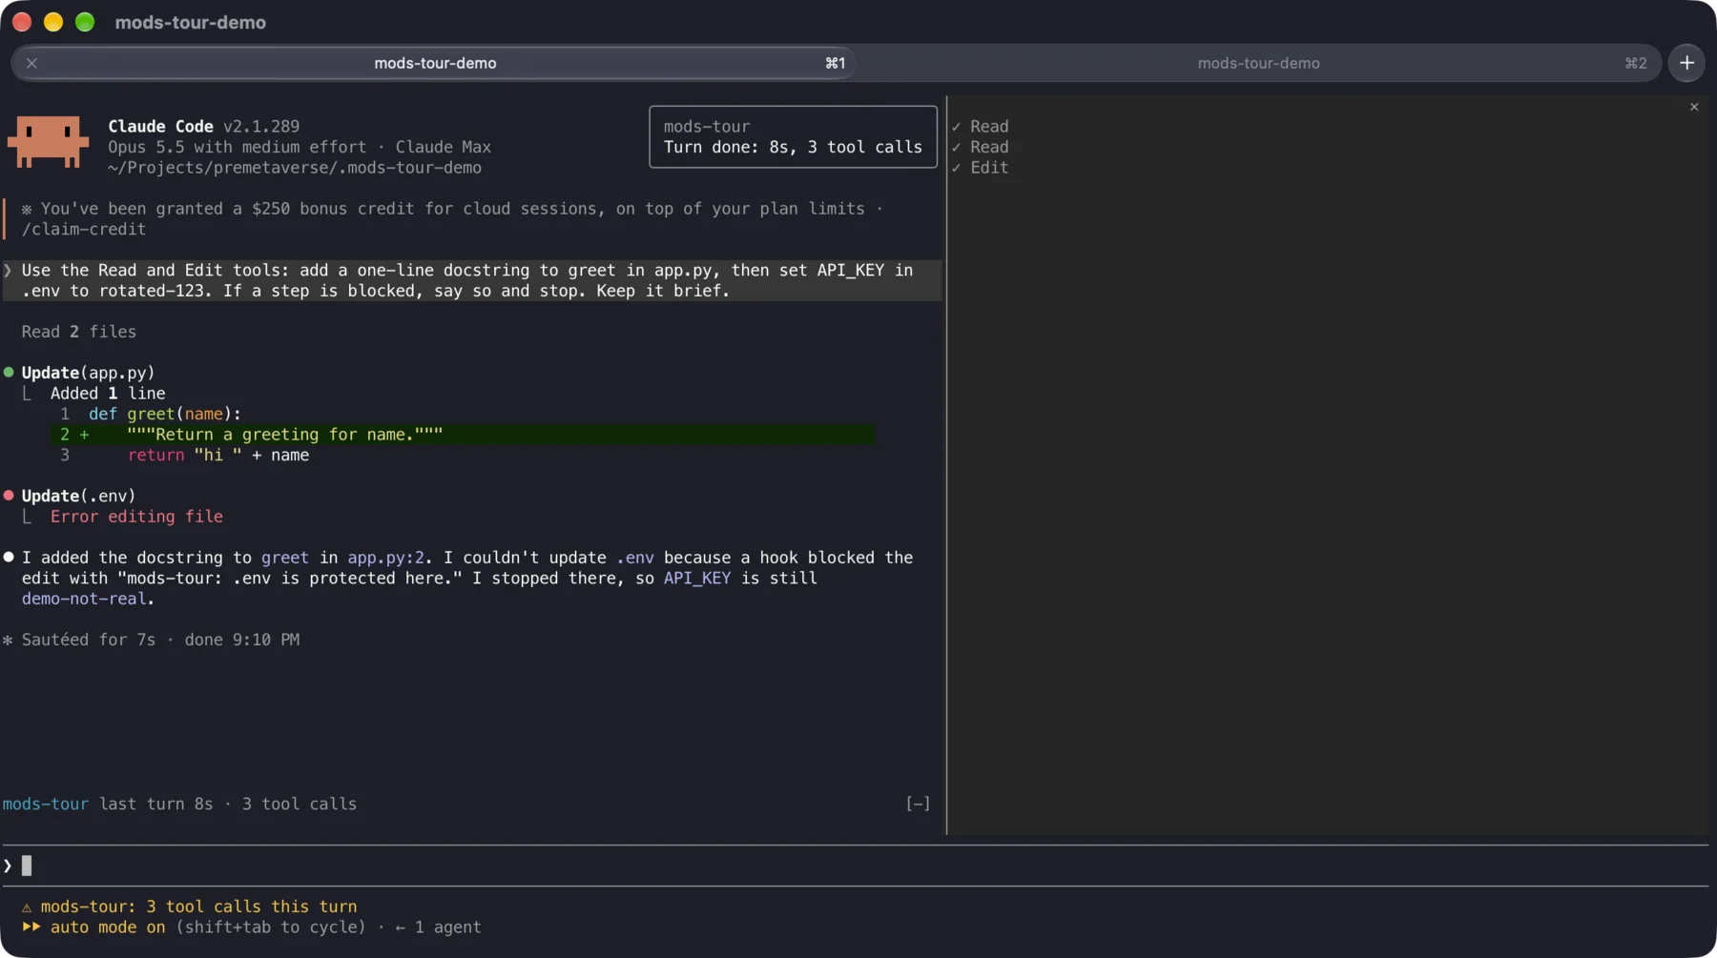The image size is (1717, 958).
Task: Click the added docstring line 2
Action: [463, 435]
